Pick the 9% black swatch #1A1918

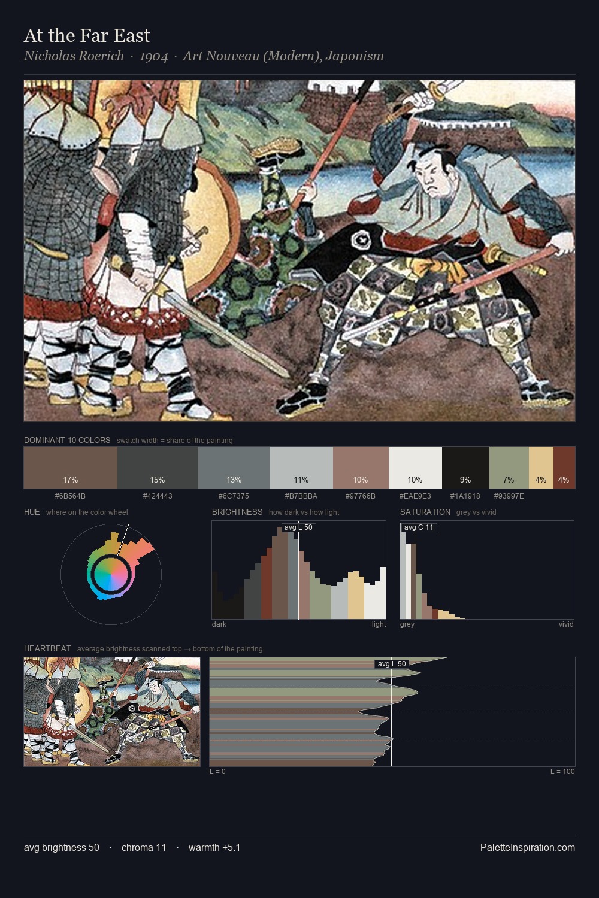[465, 468]
